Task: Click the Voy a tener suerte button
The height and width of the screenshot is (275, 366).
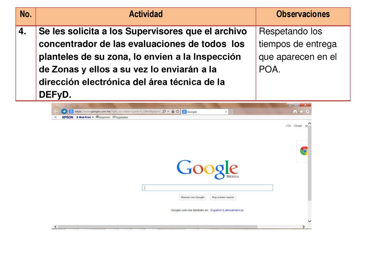Action: 223,197
